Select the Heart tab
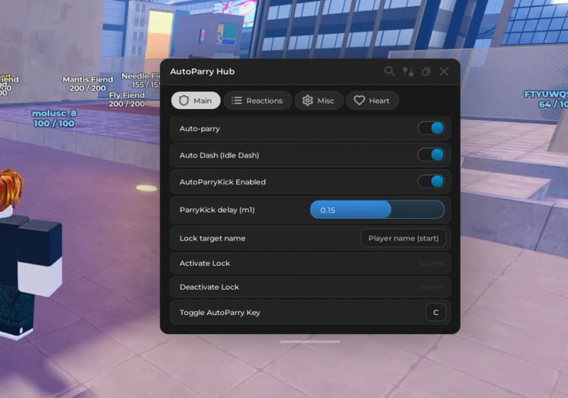The height and width of the screenshot is (398, 568). tap(372, 100)
